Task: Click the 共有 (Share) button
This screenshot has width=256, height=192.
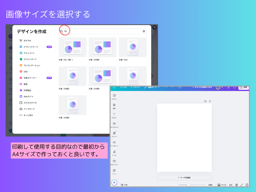Action: (x=243, y=88)
